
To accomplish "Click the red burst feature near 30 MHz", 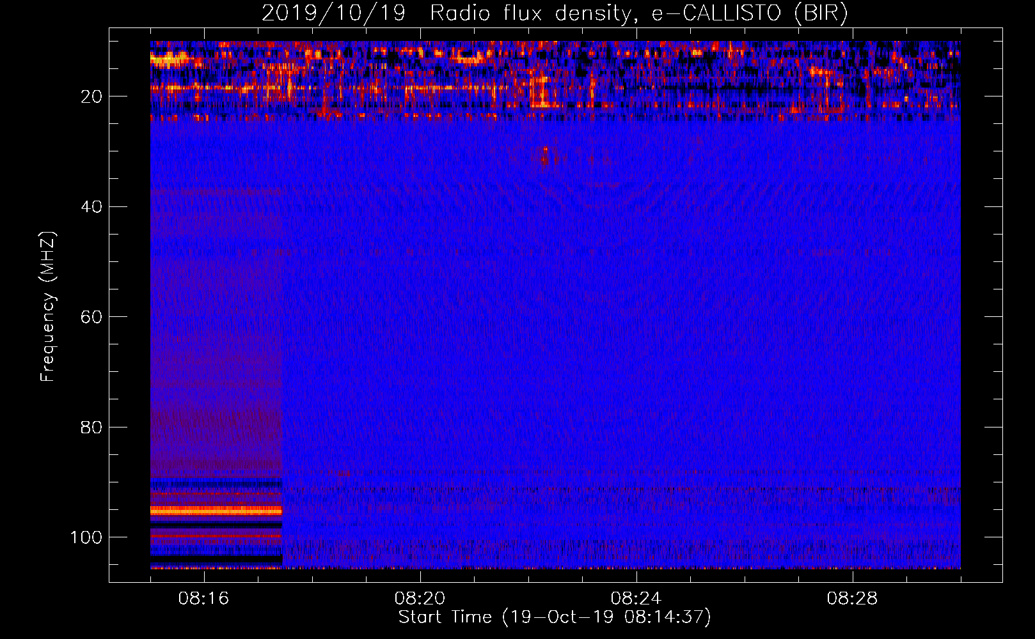I will pyautogui.click(x=546, y=157).
